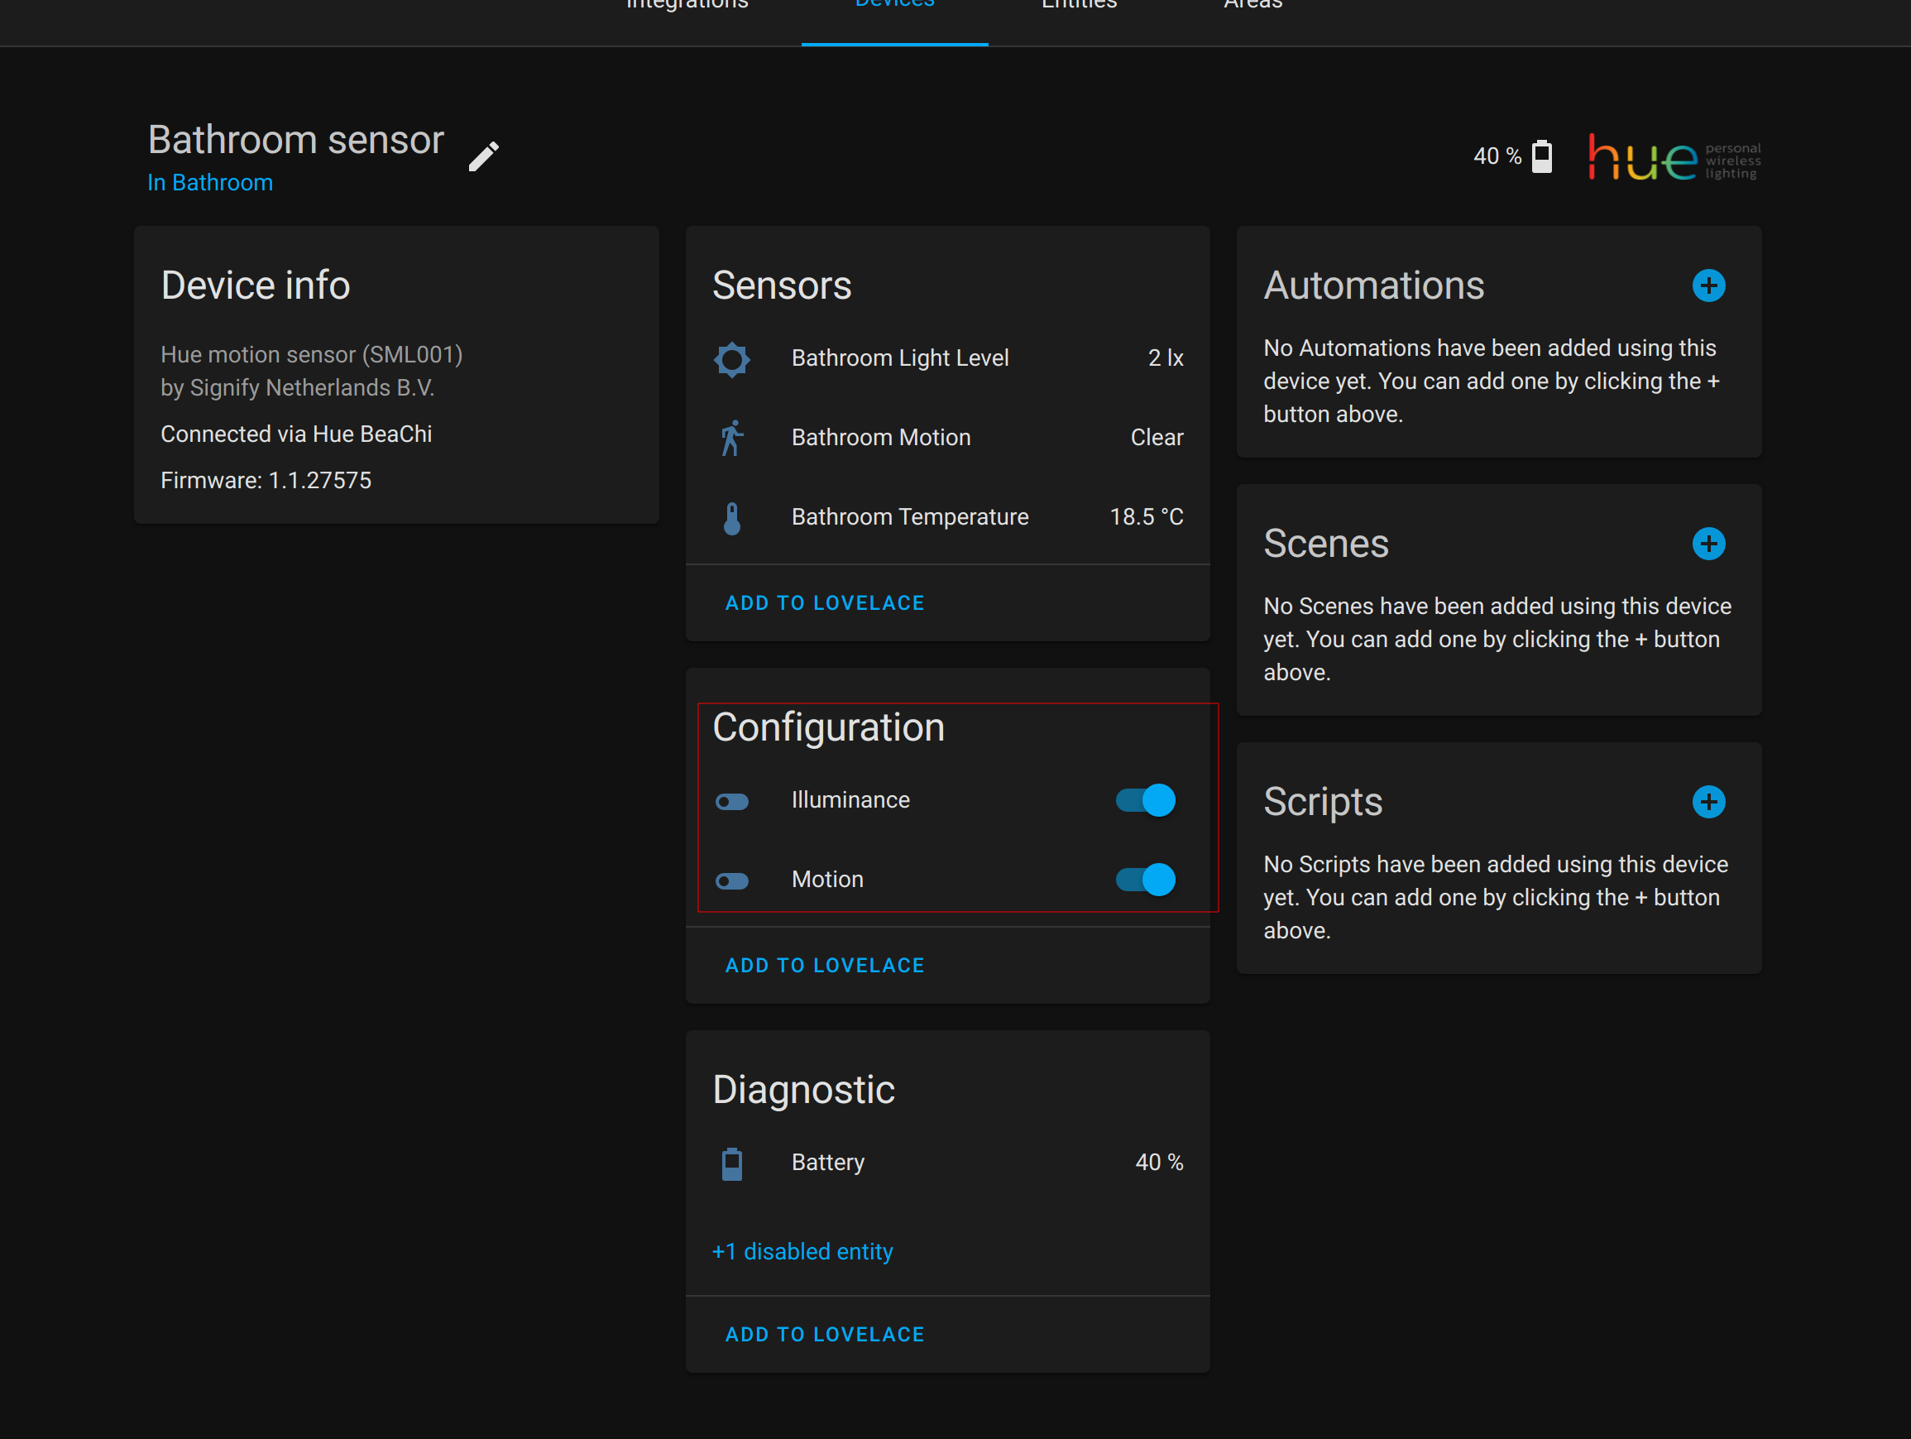Image resolution: width=1911 pixels, height=1439 pixels.
Task: Click the thermometer icon for Bathroom Temperature
Action: pyautogui.click(x=732, y=518)
